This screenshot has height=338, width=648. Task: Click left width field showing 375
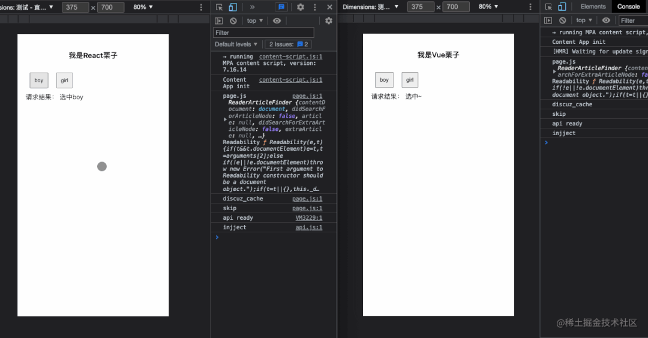75,7
